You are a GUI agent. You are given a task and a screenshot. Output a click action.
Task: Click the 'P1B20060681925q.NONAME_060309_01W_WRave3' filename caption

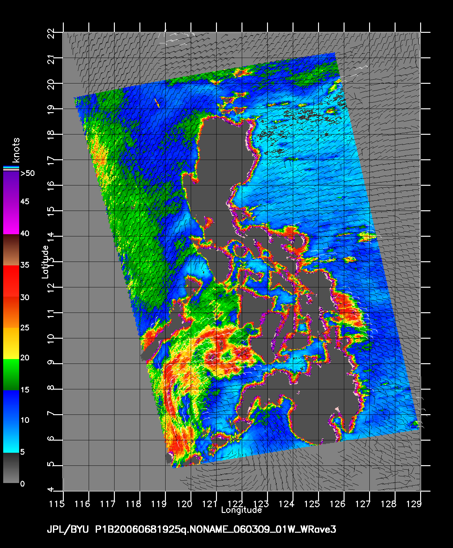tap(216, 530)
